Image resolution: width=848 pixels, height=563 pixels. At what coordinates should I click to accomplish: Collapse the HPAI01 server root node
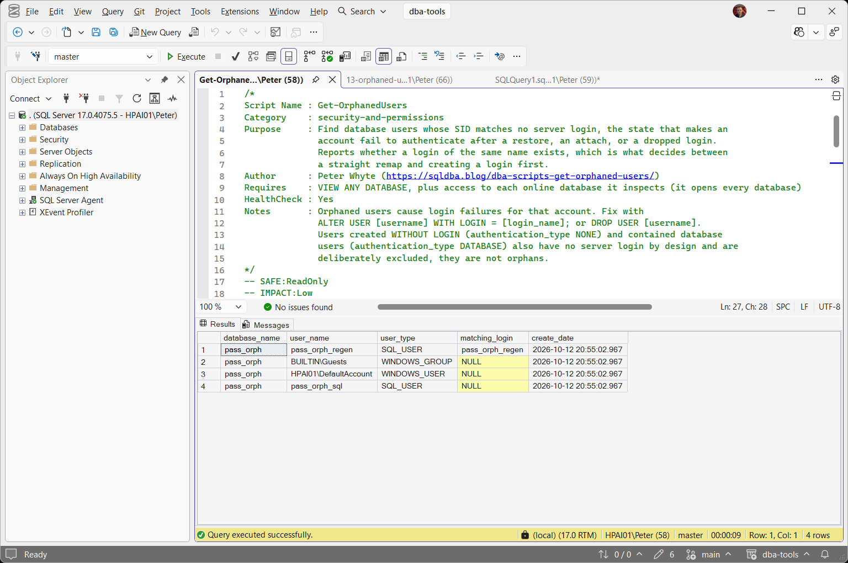pyautogui.click(x=12, y=115)
